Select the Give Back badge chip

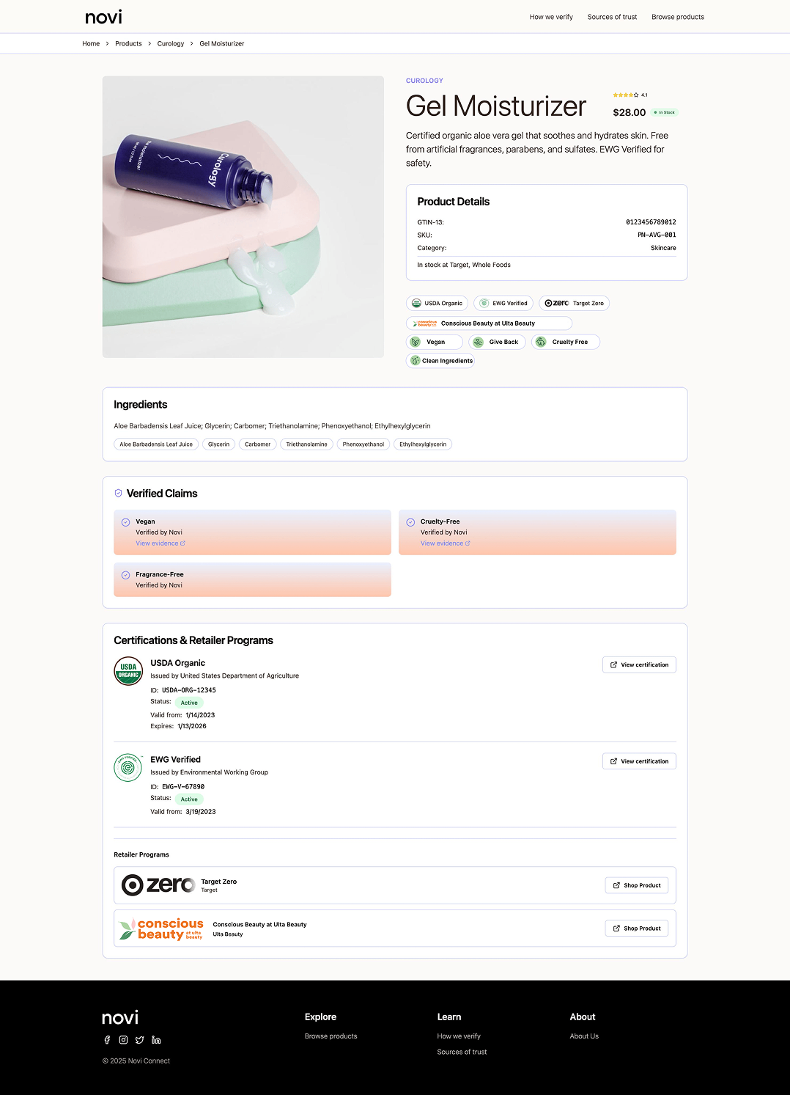pos(497,342)
